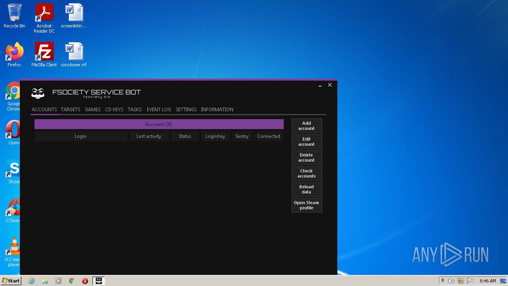Minimize the FSociety Service Bot window
Viewport: 508px width, 286px height.
click(x=320, y=85)
